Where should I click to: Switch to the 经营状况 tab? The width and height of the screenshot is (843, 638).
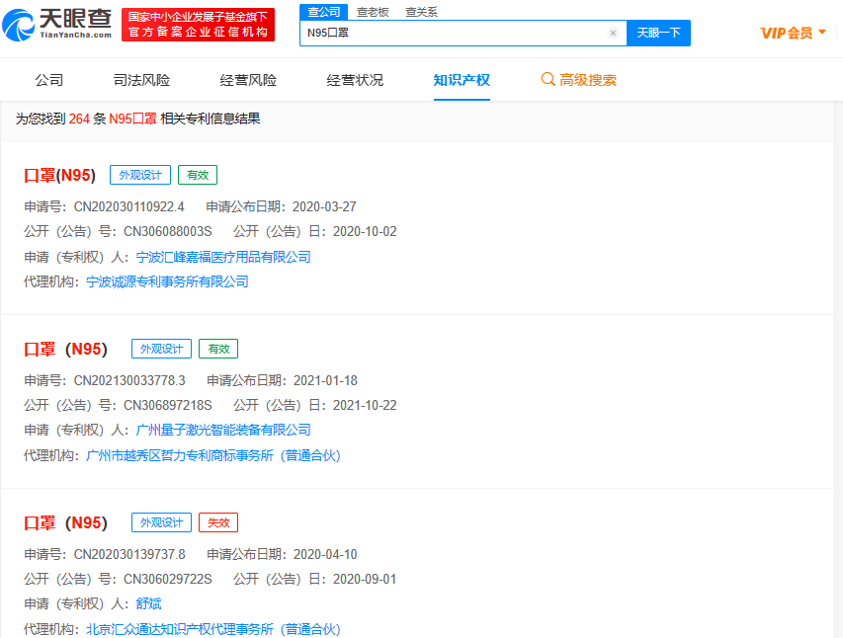[355, 80]
